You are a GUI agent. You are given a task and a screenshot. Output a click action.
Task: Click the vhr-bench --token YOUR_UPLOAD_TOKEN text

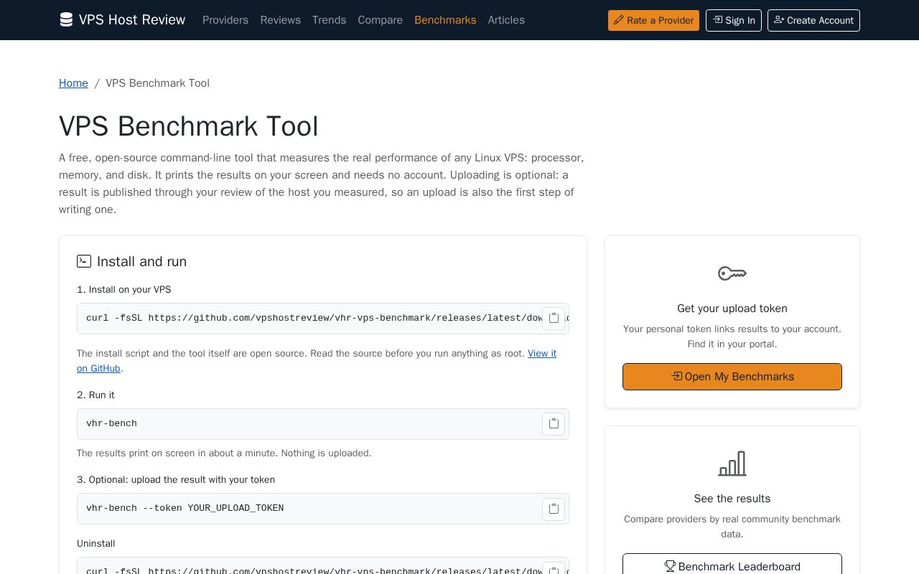(x=185, y=508)
